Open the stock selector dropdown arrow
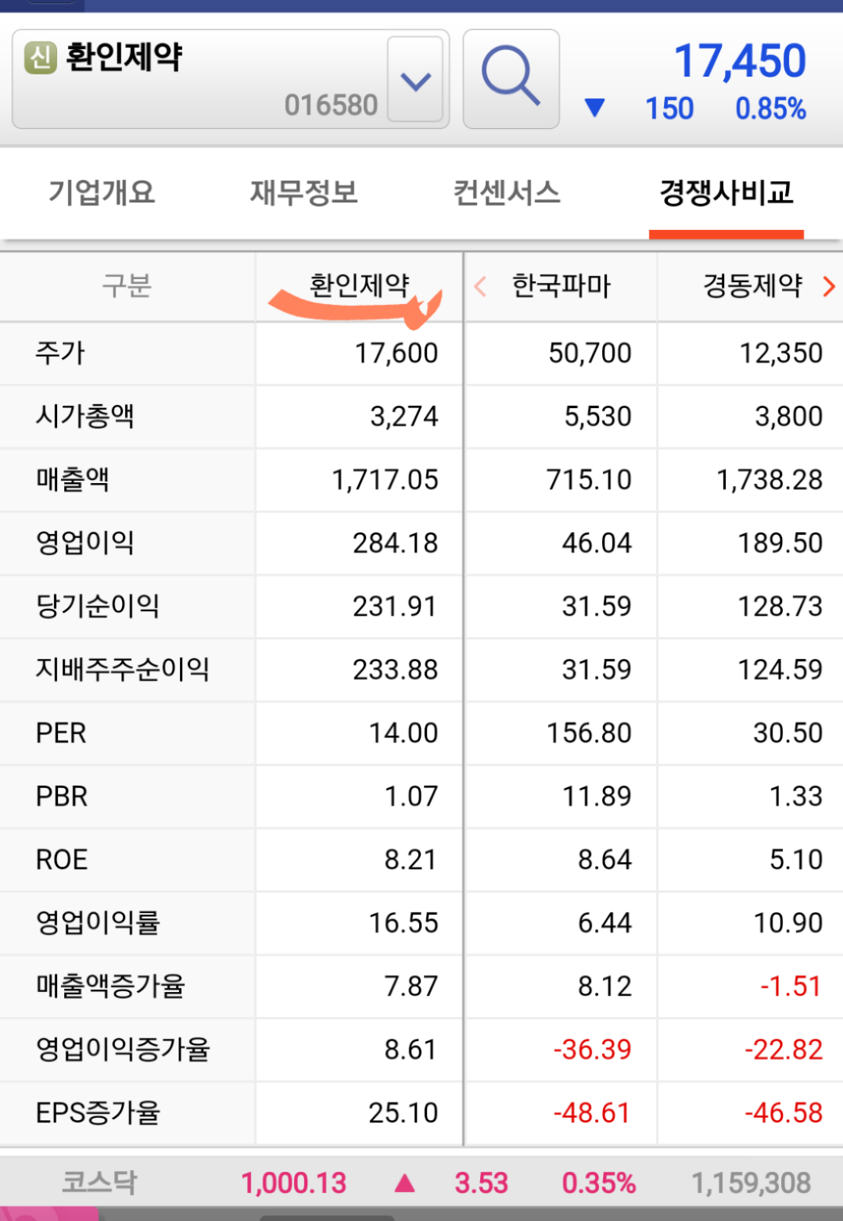 point(415,80)
